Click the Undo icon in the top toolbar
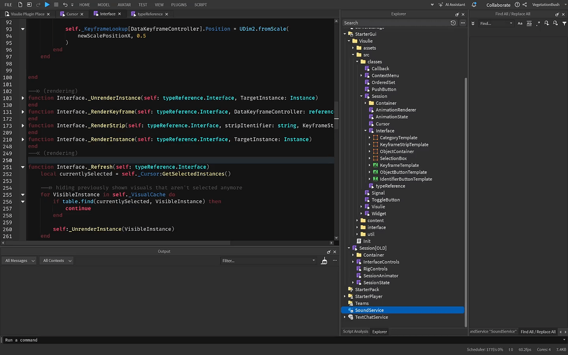The width and height of the screenshot is (568, 355). [x=65, y=4]
